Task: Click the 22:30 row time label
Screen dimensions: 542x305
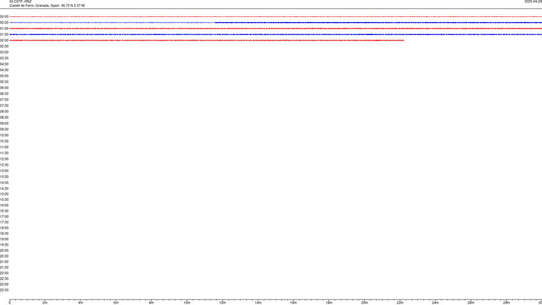Action: tap(4, 278)
